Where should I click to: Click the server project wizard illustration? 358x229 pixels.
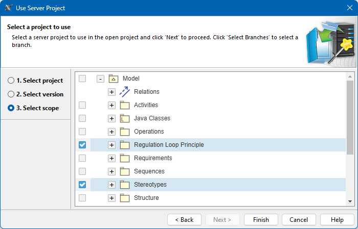coord(330,43)
